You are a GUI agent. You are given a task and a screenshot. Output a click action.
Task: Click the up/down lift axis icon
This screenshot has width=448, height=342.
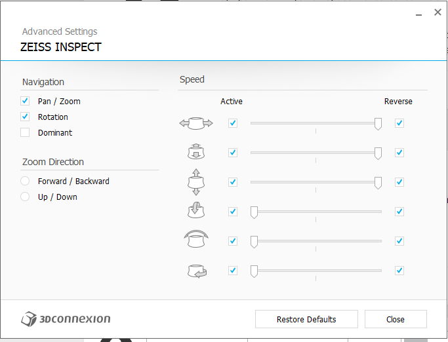pos(196,182)
